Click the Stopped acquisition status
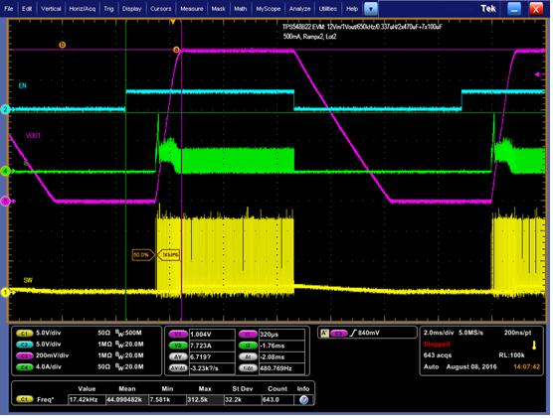Screen dimensions: 553x418 point(437,345)
